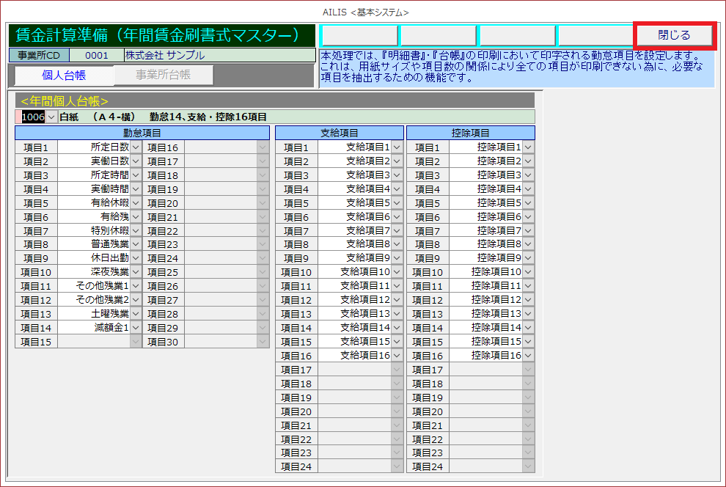726x487 pixels.
Task: Click the 勤怠項目 column header
Action: coord(142,133)
